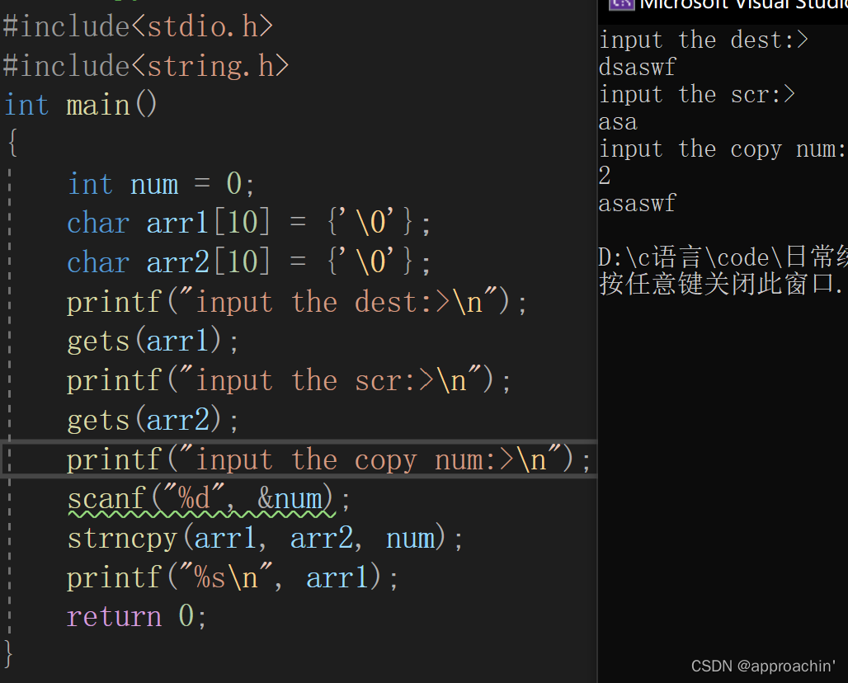Click console line 'input the copy num:'
This screenshot has height=683, width=848.
pyautogui.click(x=723, y=150)
